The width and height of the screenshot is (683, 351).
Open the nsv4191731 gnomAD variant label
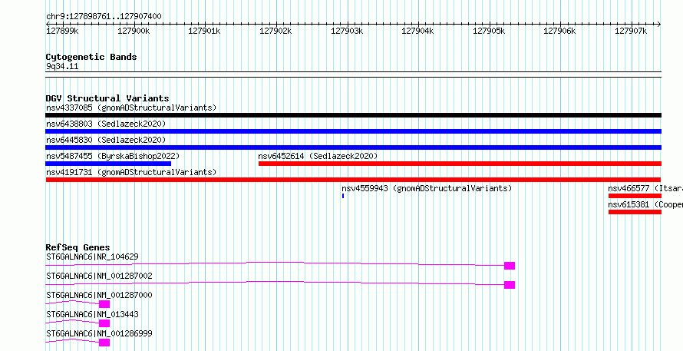point(131,172)
